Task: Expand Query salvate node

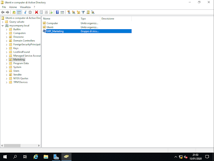Action: coord(3,22)
